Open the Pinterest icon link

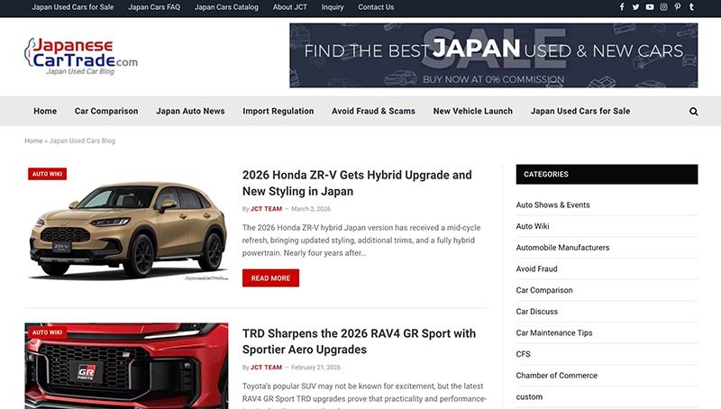tap(678, 7)
